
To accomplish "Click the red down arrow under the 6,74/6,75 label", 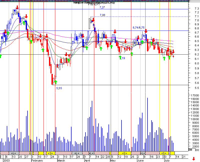I will [x=146, y=31].
